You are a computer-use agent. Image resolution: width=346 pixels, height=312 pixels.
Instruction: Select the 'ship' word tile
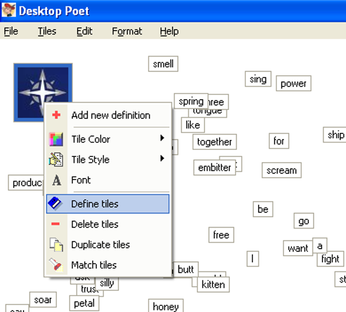tap(335, 135)
